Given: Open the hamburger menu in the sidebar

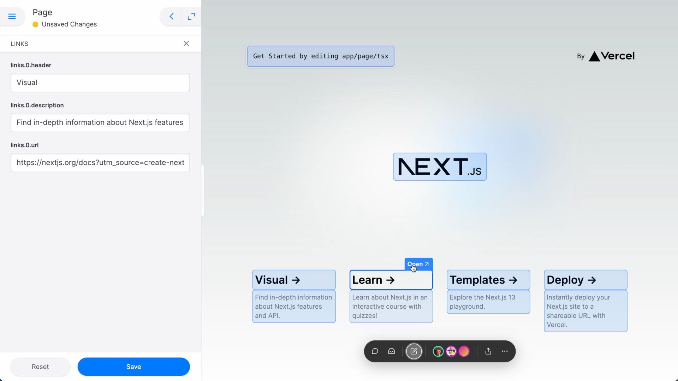Looking at the screenshot, I should pos(12,17).
